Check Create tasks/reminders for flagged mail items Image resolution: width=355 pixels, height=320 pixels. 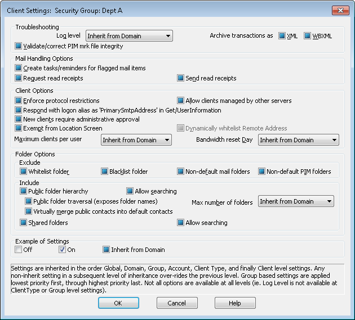tap(19, 68)
